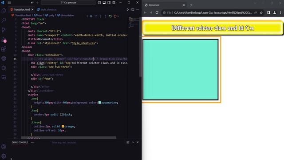Expand the debug stop dropdown arrow

[118, 16]
